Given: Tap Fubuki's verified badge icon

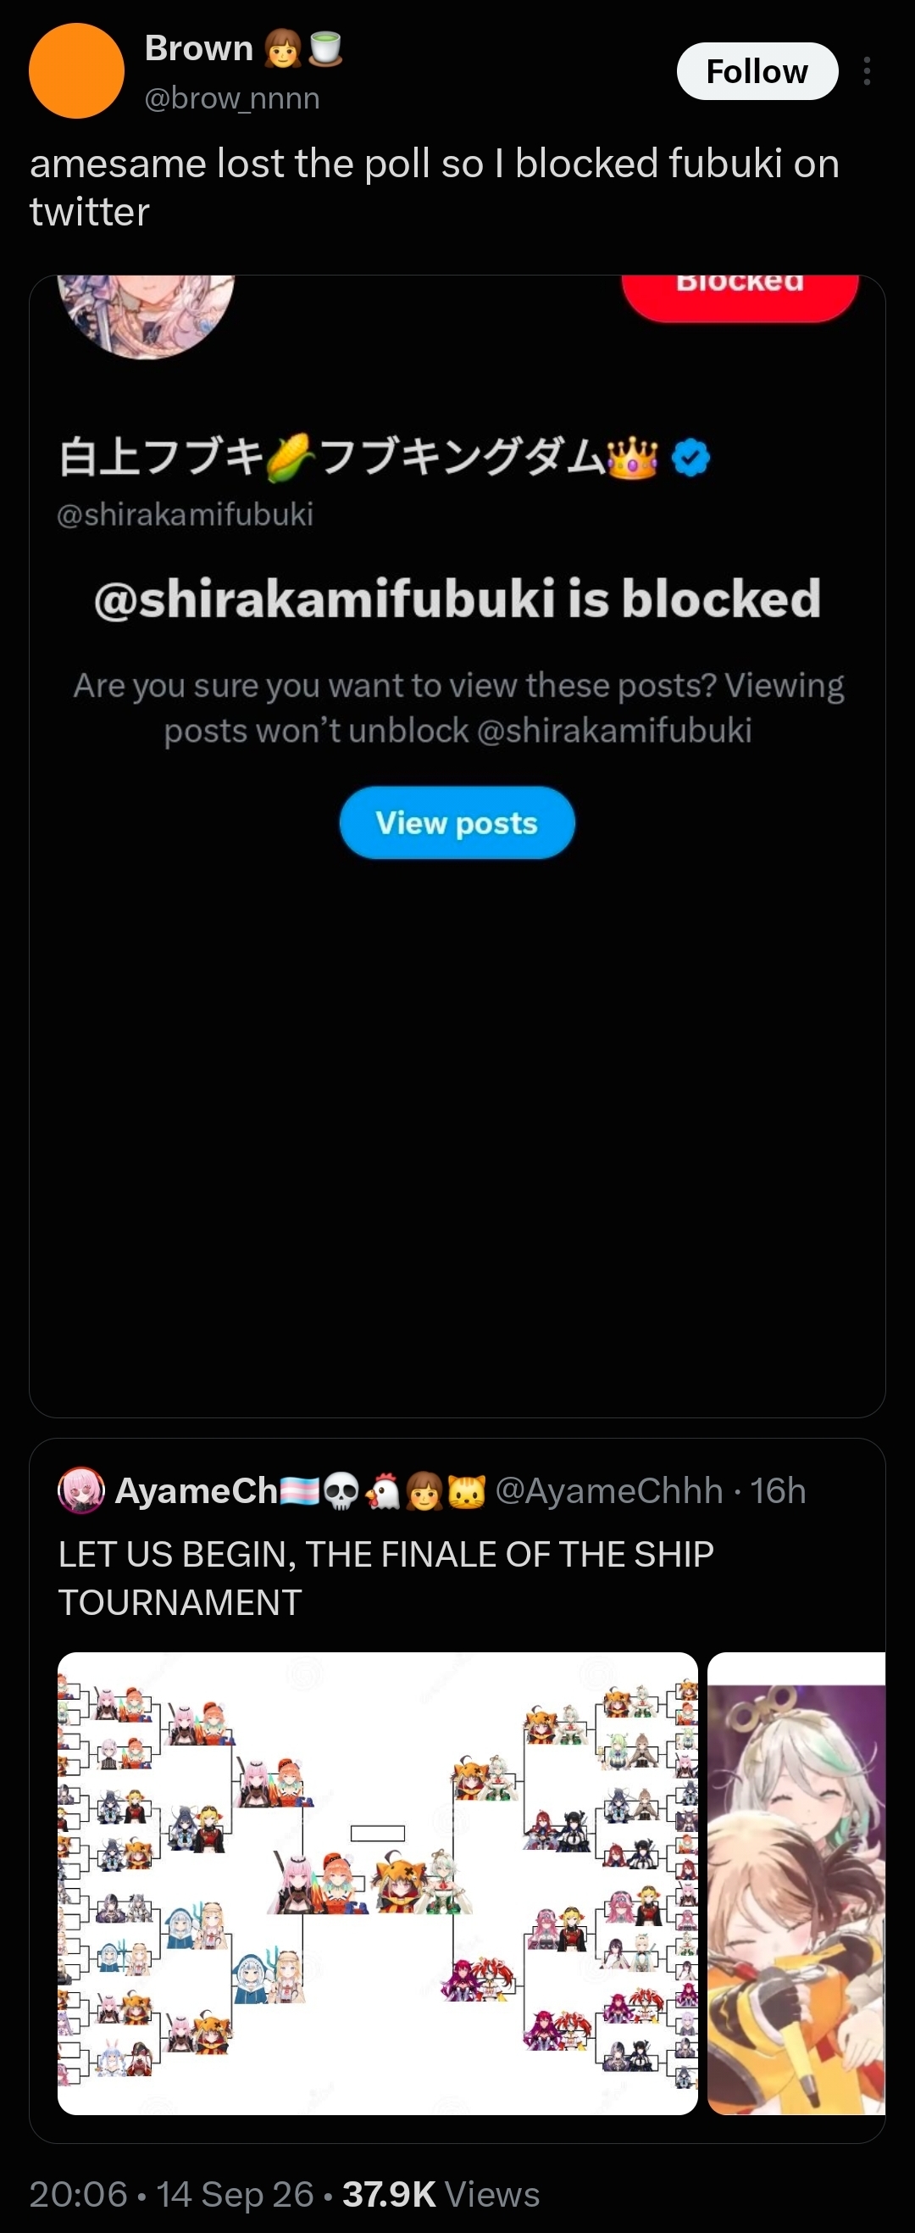Looking at the screenshot, I should click(690, 458).
